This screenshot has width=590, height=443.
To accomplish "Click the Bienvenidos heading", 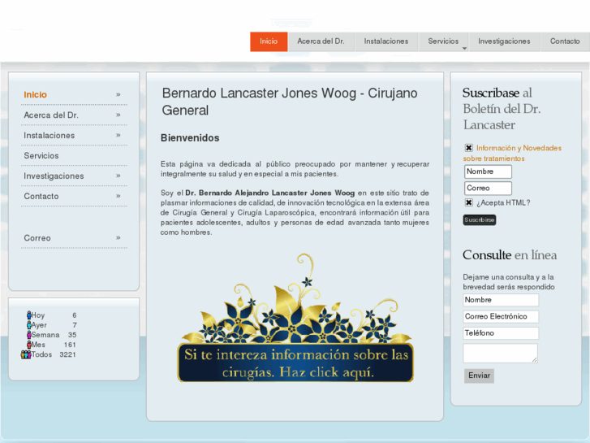I will (x=190, y=138).
